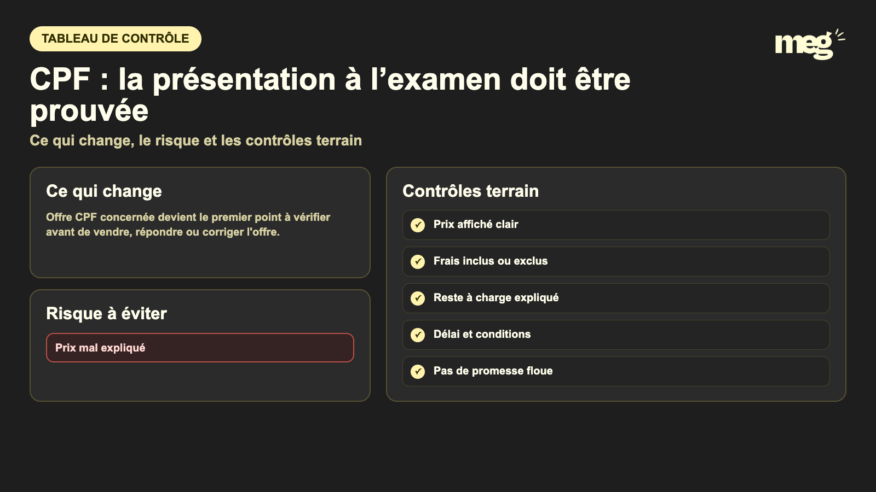Viewport: 876px width, 492px height.
Task: Choose the Reste à charge expliqué row
Action: coord(616,298)
